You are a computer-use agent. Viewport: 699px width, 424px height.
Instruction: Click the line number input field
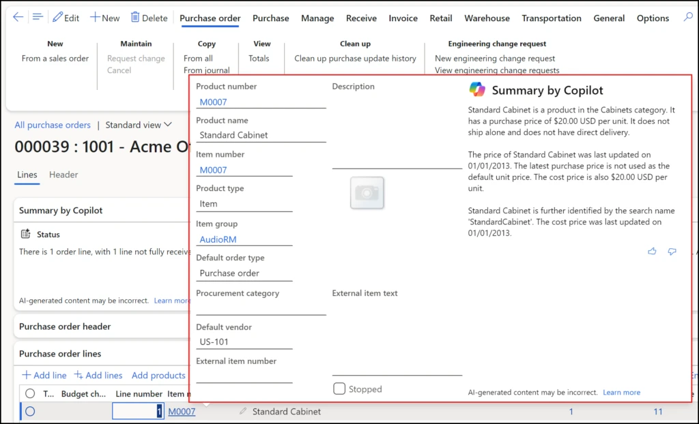139,411
